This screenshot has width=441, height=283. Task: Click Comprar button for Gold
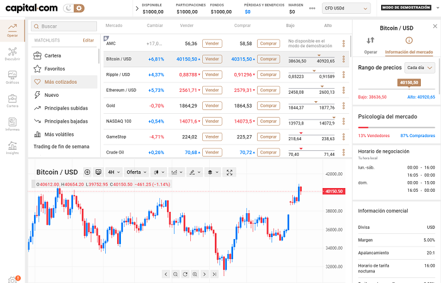tap(268, 106)
